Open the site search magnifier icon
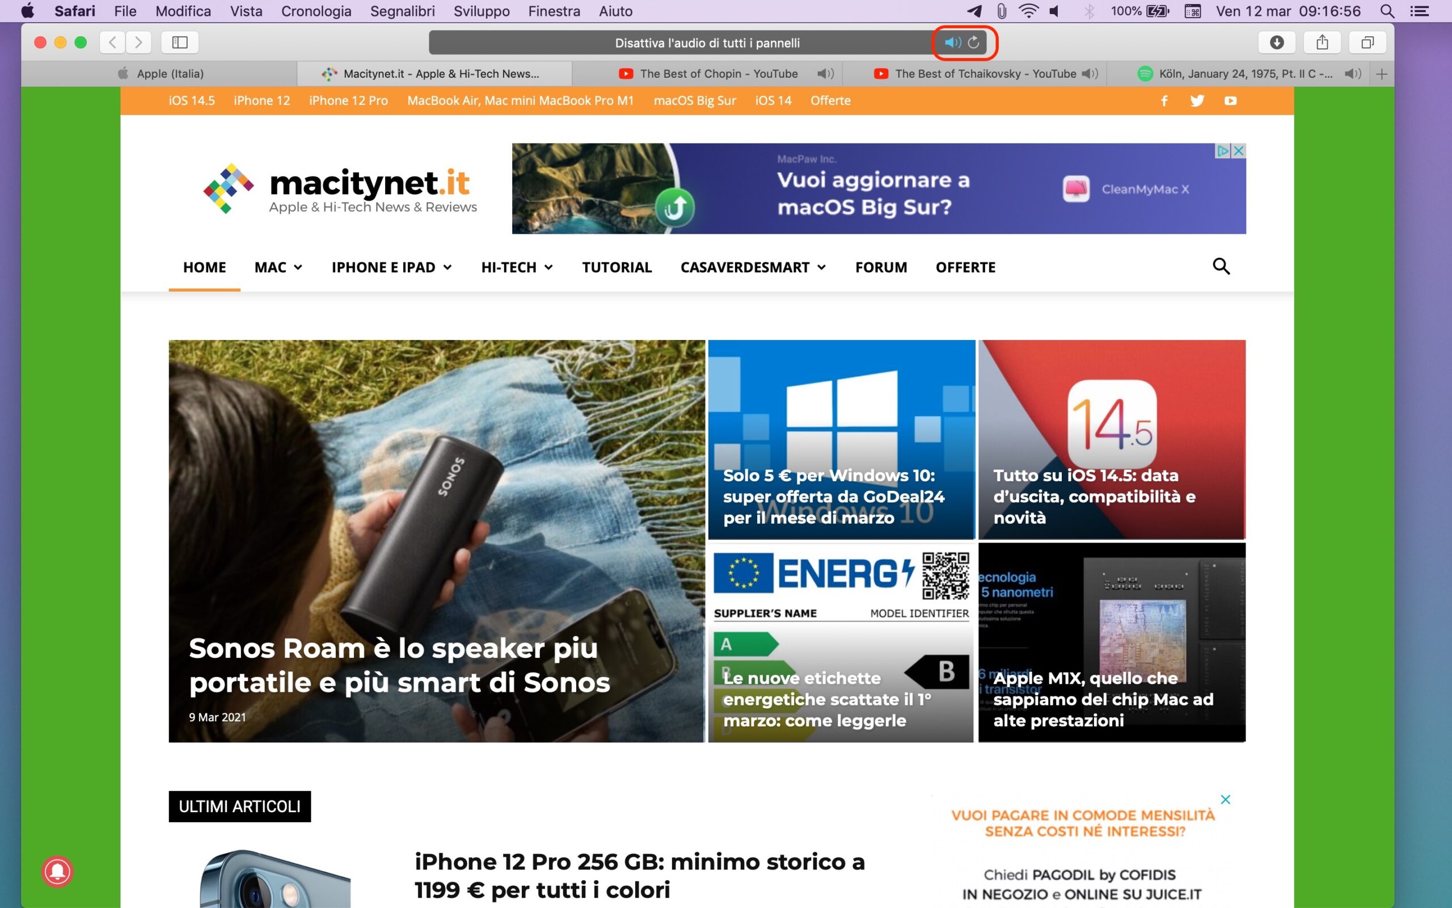The width and height of the screenshot is (1452, 908). tap(1221, 266)
